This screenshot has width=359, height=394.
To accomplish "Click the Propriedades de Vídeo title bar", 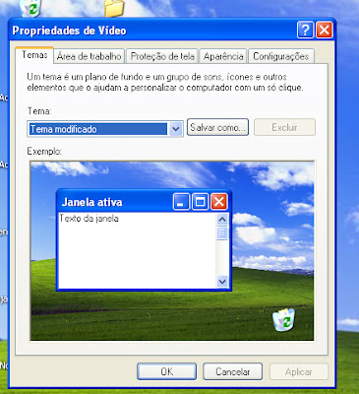I will (172, 31).
